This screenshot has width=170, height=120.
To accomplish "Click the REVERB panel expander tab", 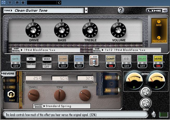I will 8,74.
